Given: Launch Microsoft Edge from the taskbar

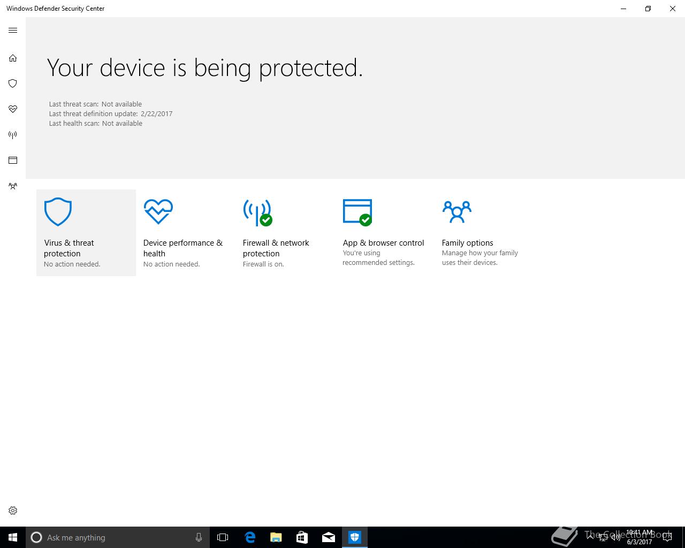Looking at the screenshot, I should pos(249,537).
